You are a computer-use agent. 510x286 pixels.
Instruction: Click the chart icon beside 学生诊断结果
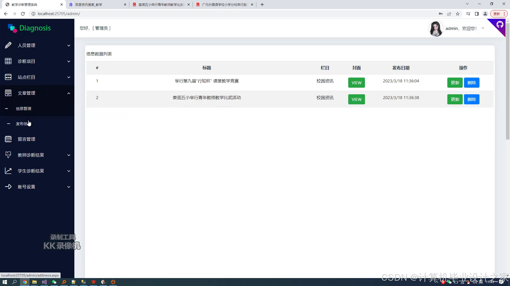coord(8,171)
